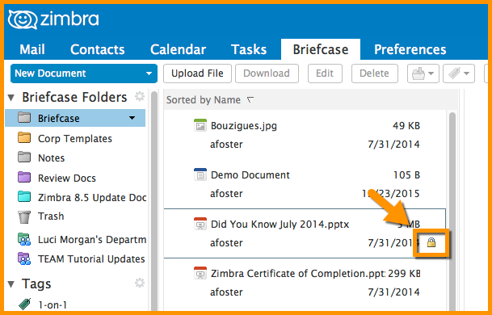Viewport: 492px width, 315px height.
Task: Open the Briefcase folder dropdown arrow
Action: [132, 118]
